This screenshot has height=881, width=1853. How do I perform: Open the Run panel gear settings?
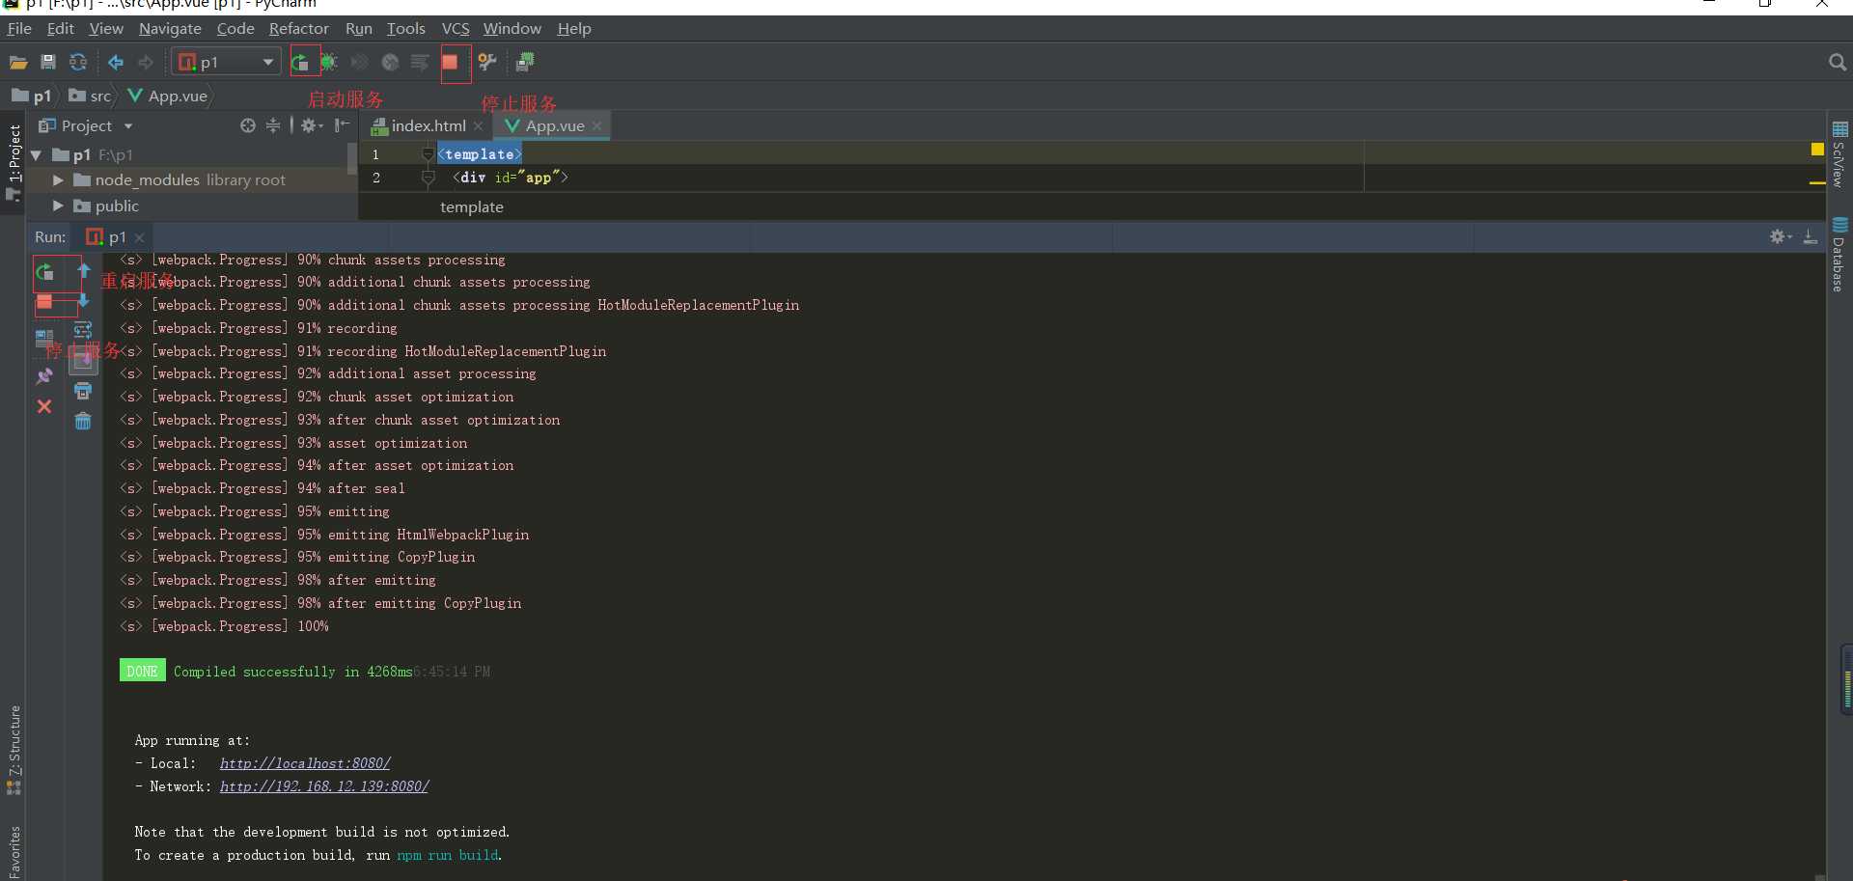1780,237
